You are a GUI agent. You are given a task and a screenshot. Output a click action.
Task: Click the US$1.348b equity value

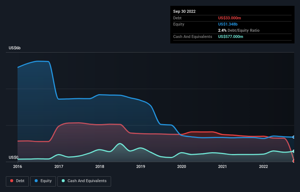click(228, 24)
